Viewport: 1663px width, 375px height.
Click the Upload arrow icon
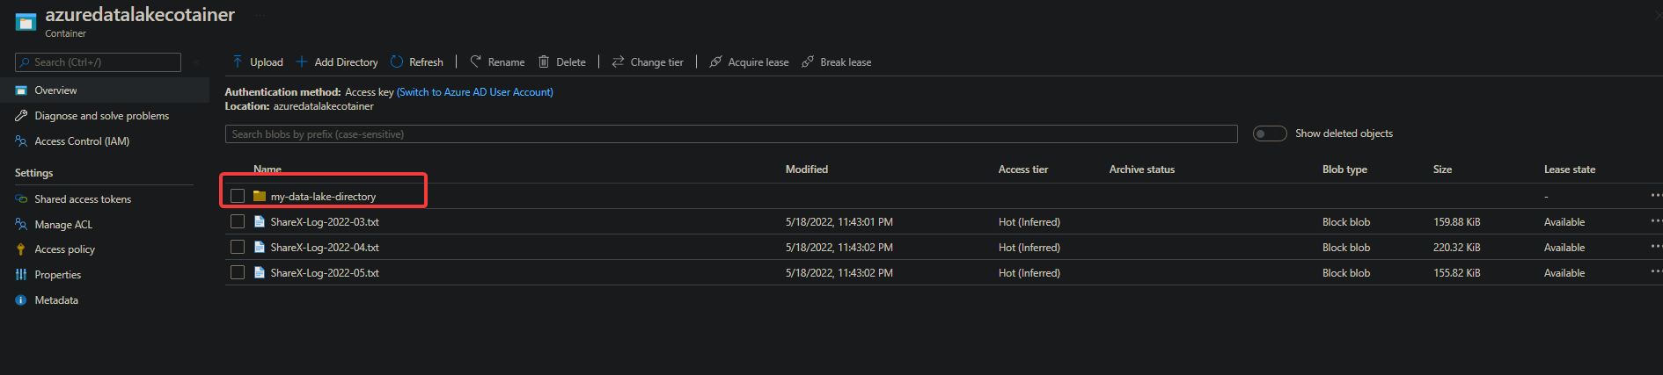(238, 61)
